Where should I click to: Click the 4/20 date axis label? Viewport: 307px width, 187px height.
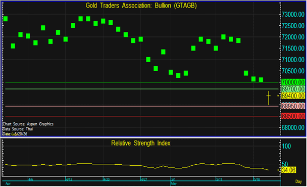point(107,179)
